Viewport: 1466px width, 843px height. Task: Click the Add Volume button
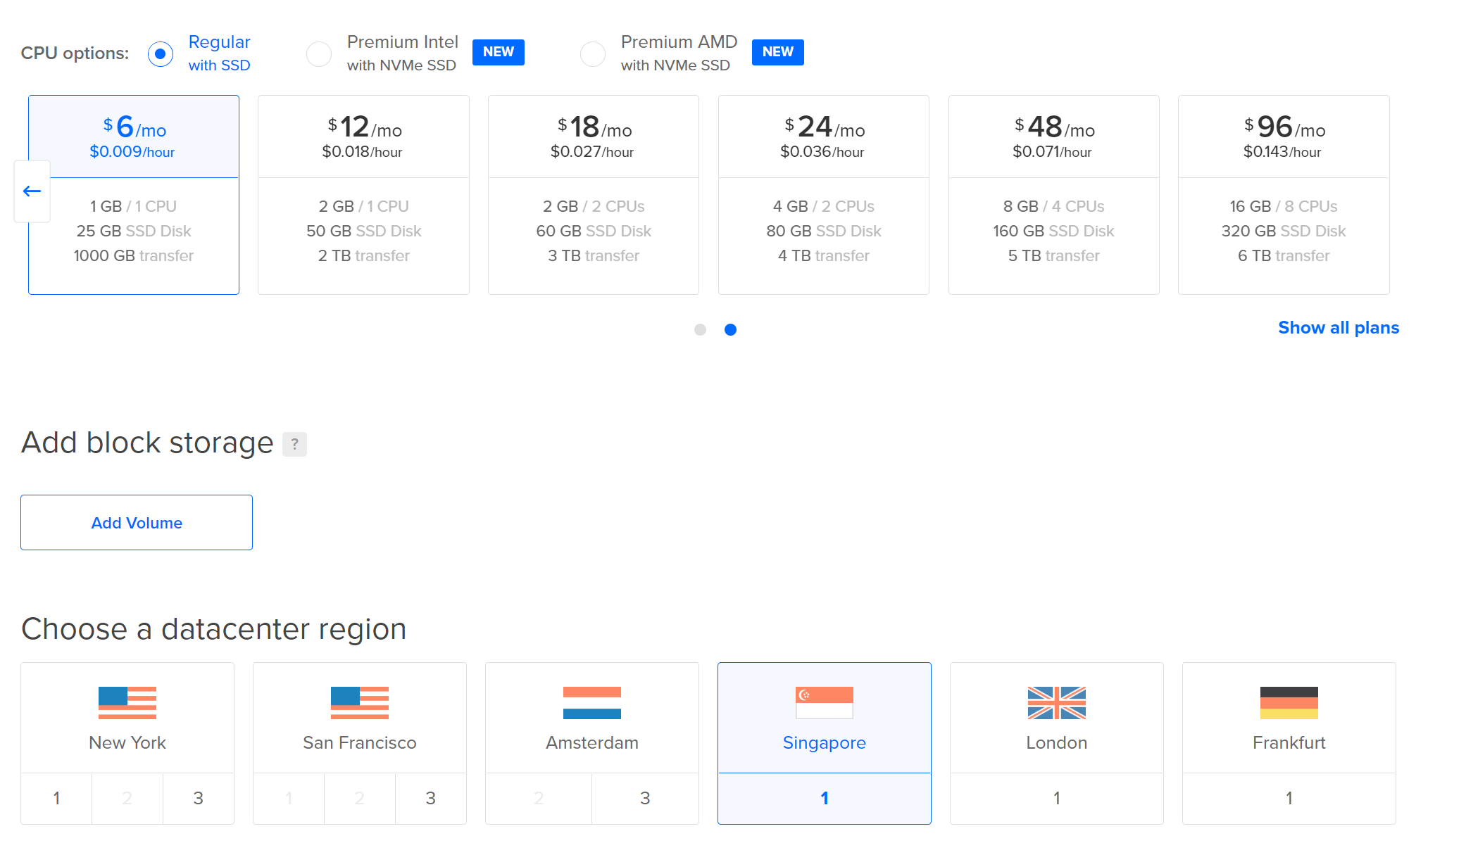point(137,523)
